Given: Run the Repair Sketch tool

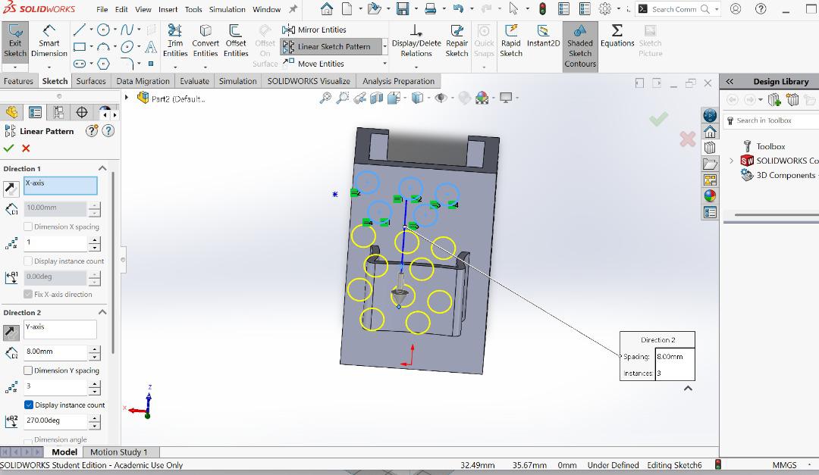Looking at the screenshot, I should [x=457, y=41].
